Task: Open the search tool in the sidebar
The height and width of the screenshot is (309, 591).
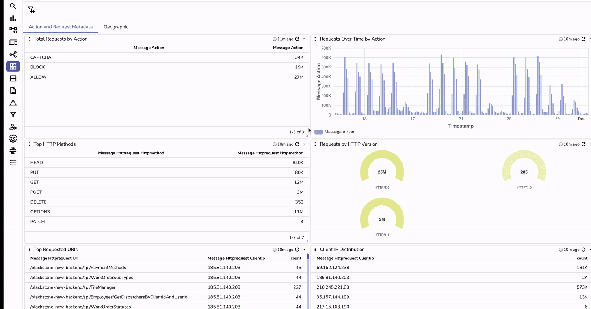Action: (x=13, y=6)
